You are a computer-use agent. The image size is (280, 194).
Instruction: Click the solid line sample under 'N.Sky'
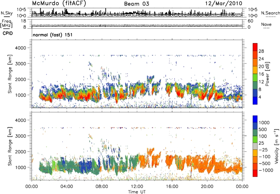click(7, 17)
